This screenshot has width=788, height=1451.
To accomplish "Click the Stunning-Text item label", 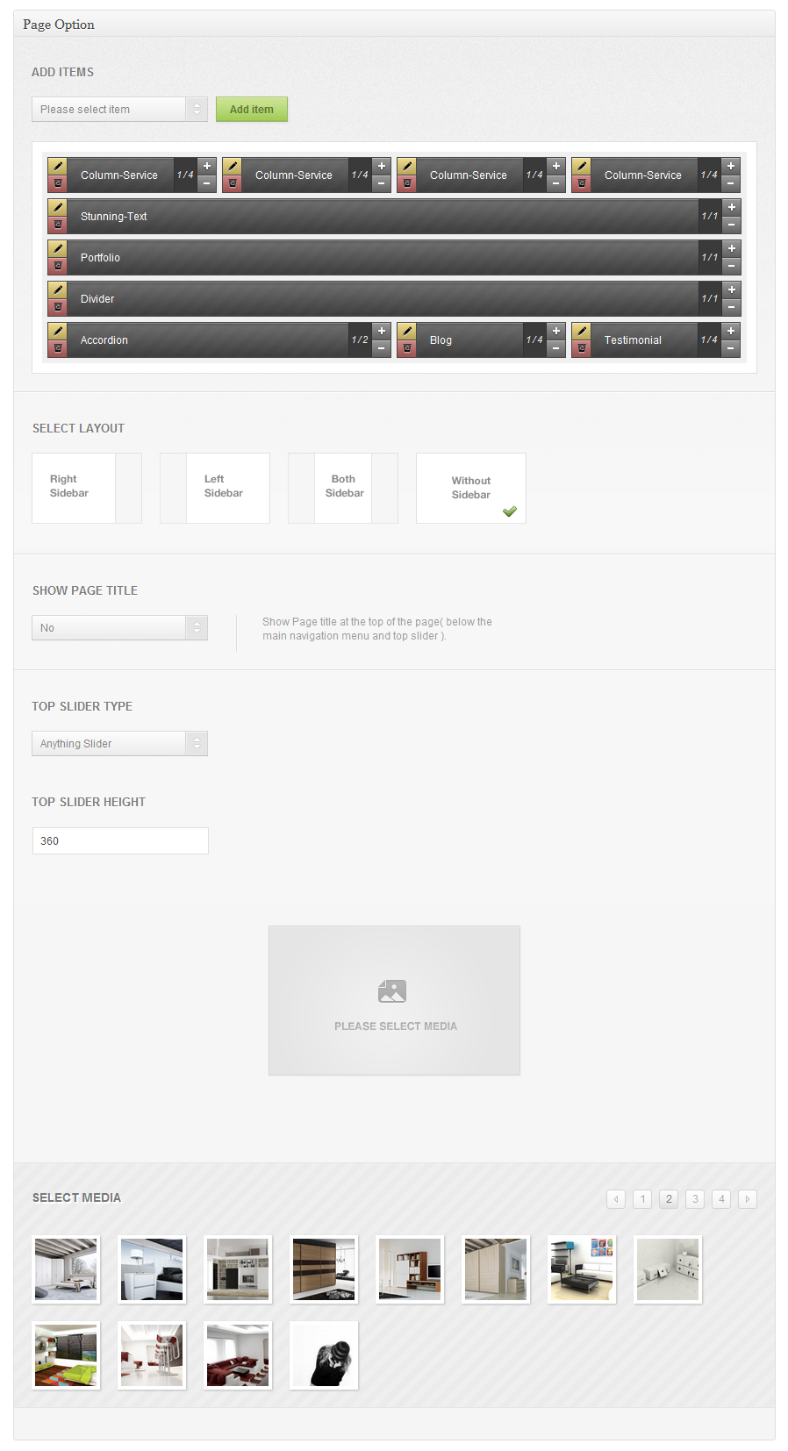I will coord(114,217).
